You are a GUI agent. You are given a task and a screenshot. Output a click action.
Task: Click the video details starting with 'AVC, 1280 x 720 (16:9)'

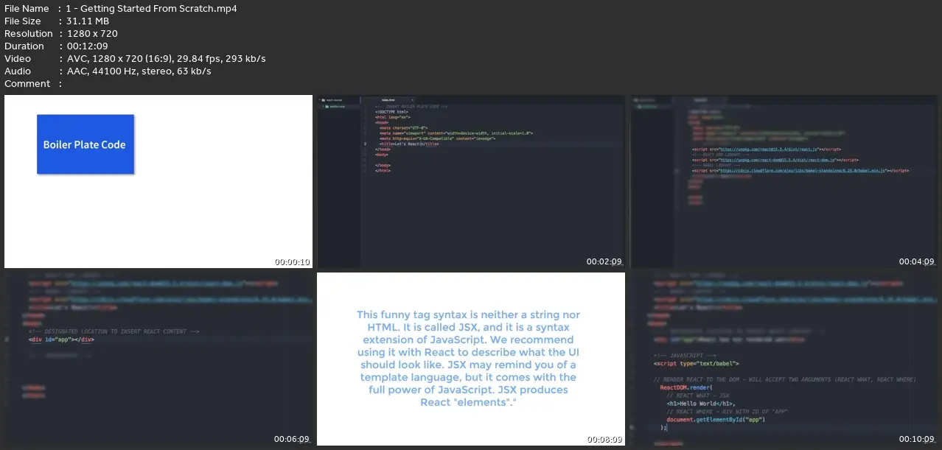(166, 58)
